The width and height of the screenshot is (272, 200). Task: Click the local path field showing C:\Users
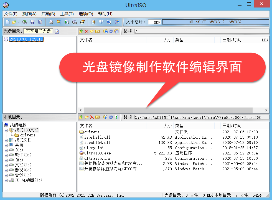point(202,117)
